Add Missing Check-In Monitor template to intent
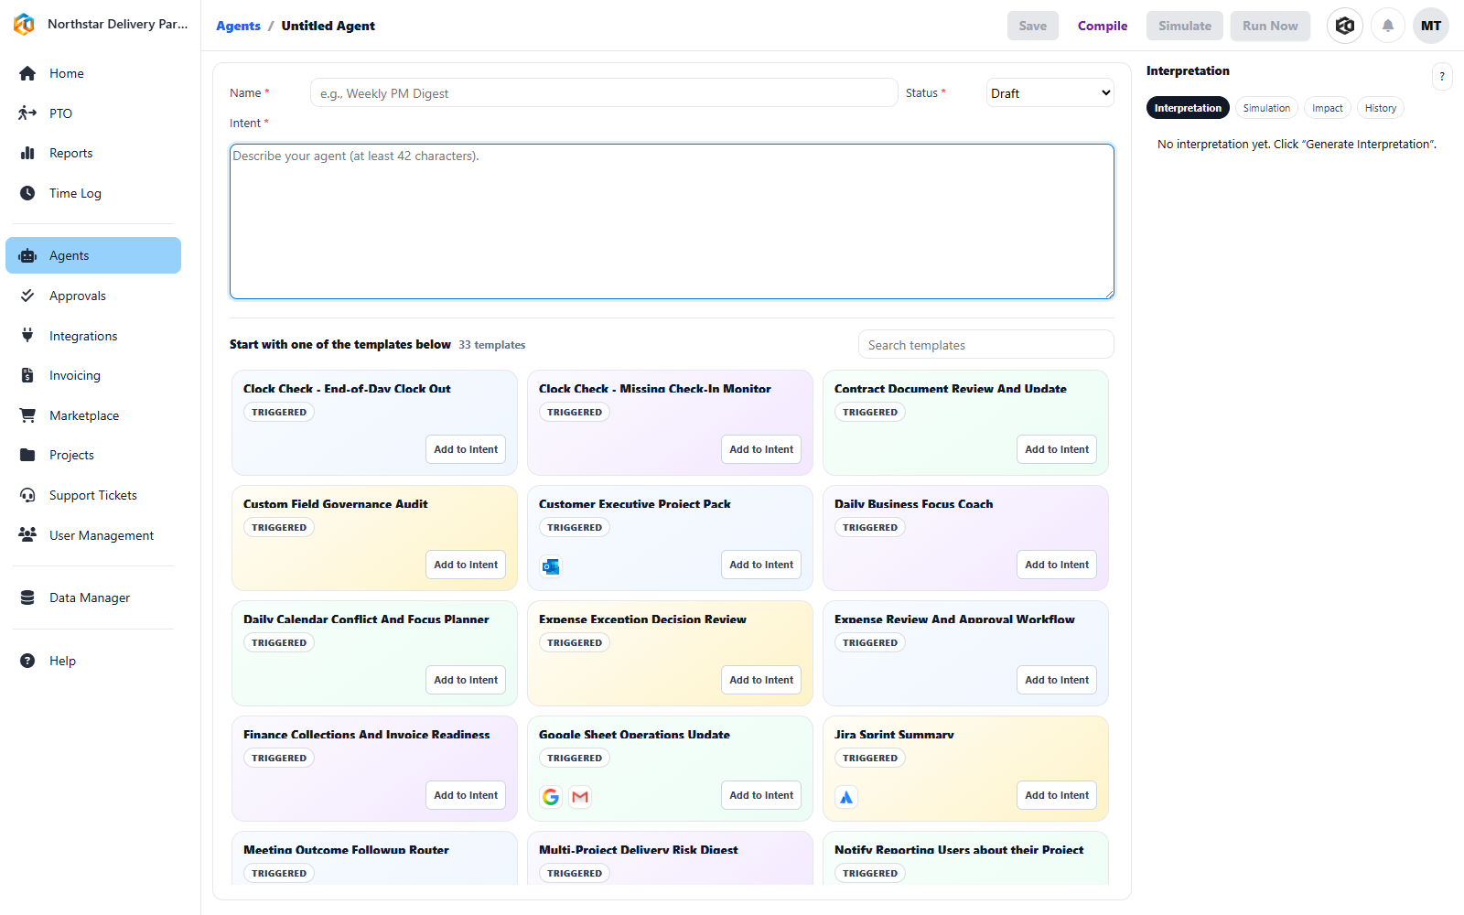The width and height of the screenshot is (1464, 915). coord(761,449)
